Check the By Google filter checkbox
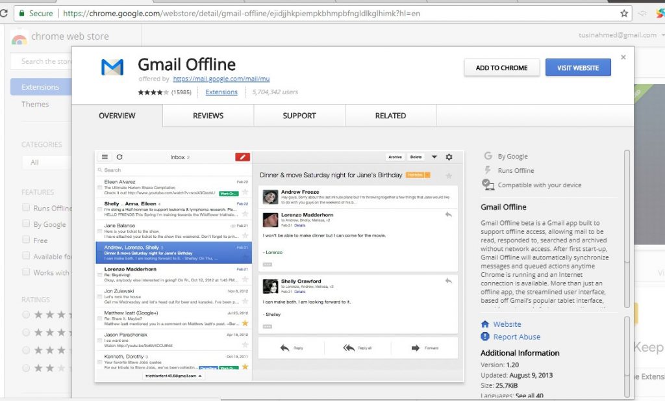Screen dimensions: 665x401 click(26, 224)
